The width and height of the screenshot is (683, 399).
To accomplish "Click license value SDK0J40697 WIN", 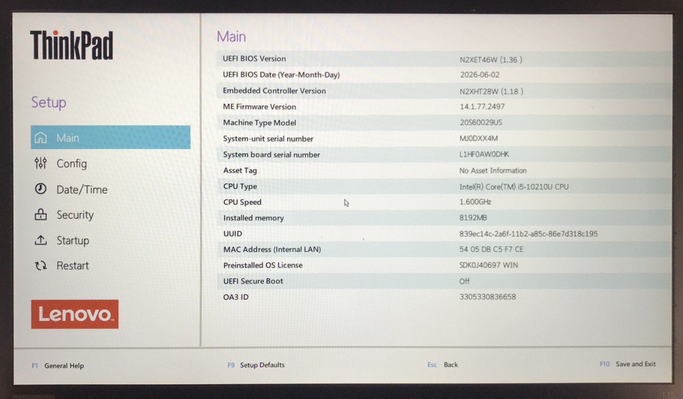I will pyautogui.click(x=488, y=265).
